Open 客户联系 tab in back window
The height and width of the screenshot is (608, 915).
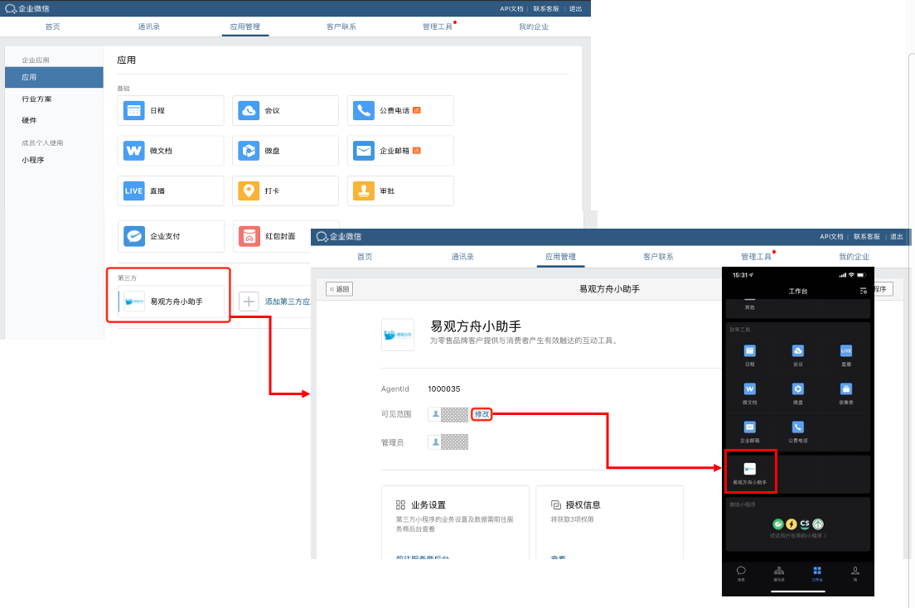point(341,27)
